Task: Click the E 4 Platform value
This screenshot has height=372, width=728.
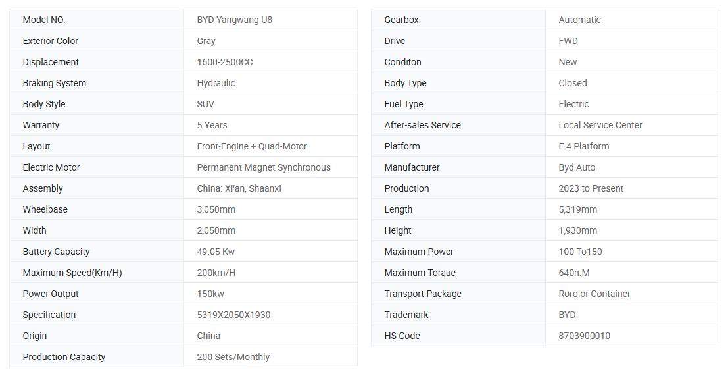Action: point(584,146)
